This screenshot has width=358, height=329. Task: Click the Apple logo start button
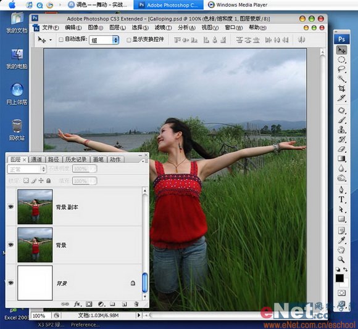click(x=12, y=5)
